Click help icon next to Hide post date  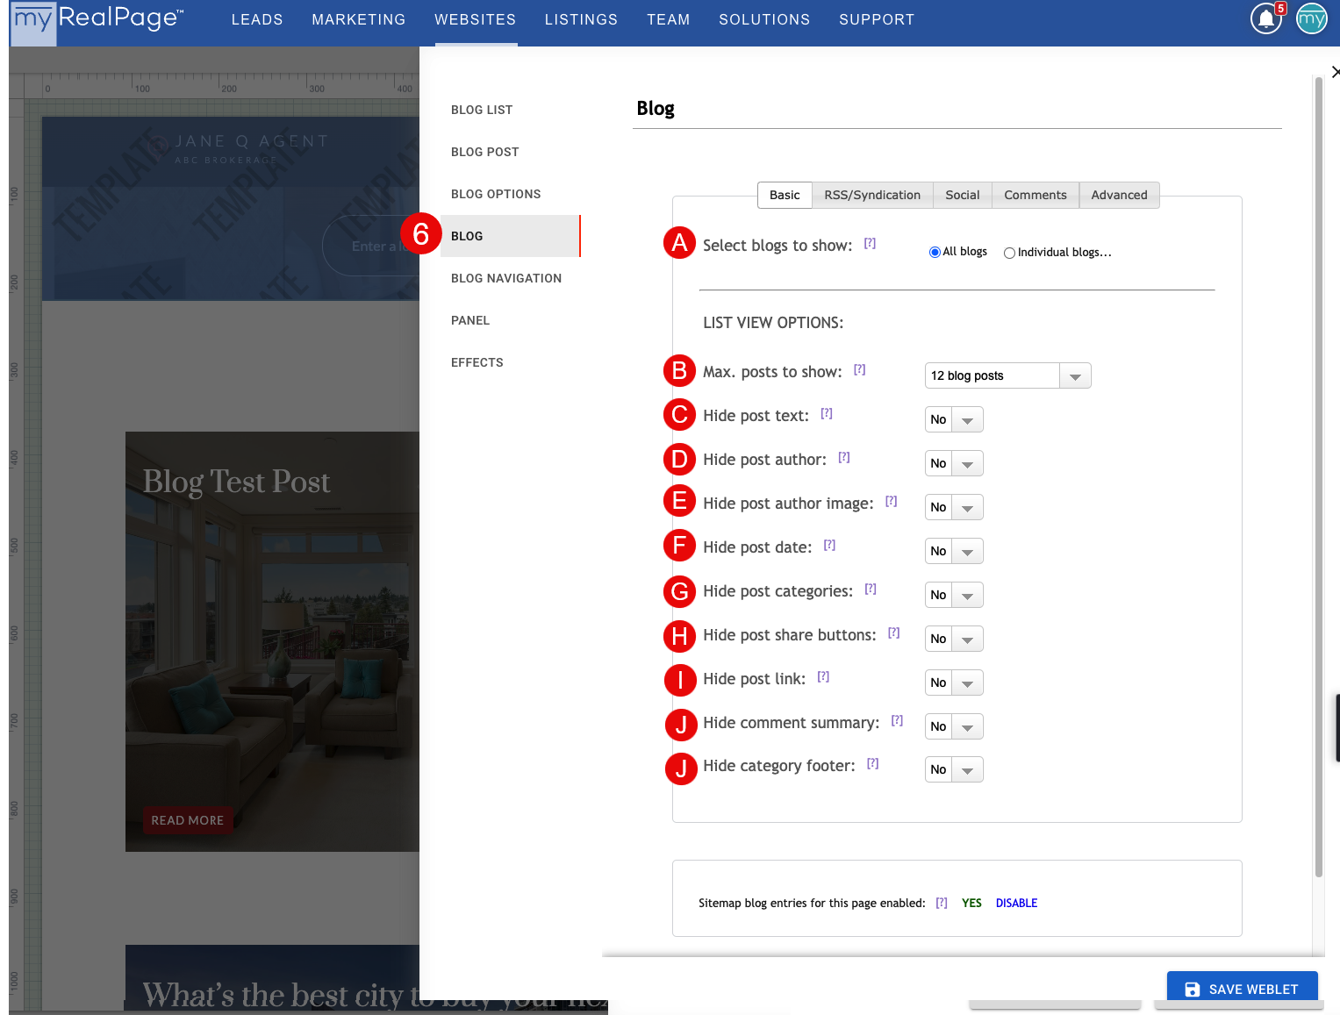[830, 546]
